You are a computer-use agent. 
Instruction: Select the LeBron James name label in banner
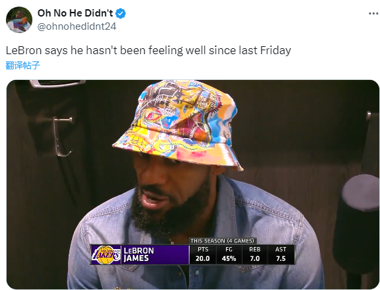pyautogui.click(x=139, y=254)
